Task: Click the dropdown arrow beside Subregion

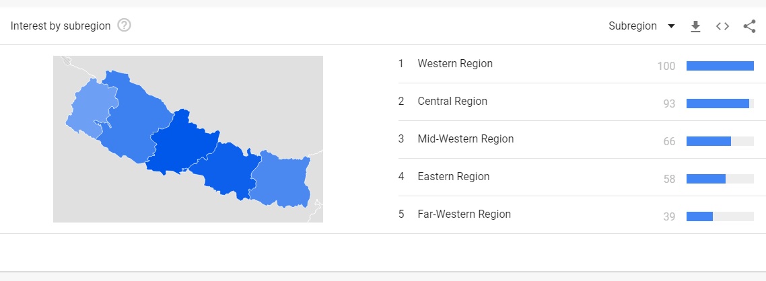Action: (671, 26)
